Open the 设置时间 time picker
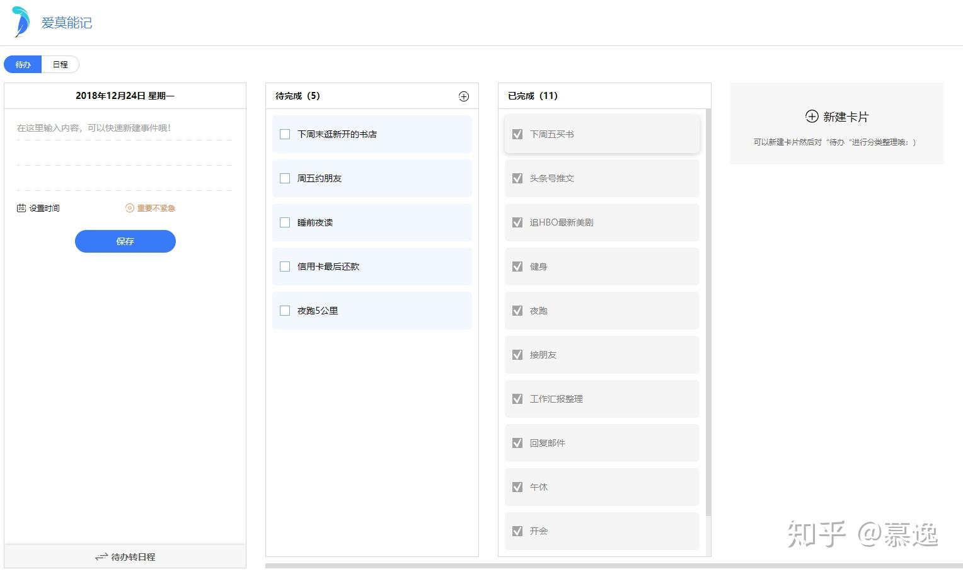963x574 pixels. (44, 208)
